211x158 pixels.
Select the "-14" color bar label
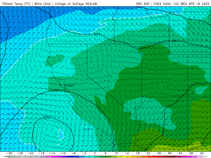[x=52, y=153]
